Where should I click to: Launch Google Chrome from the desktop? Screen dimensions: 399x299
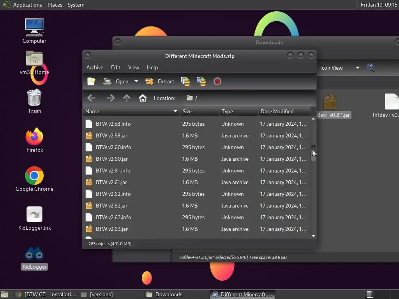(x=34, y=179)
